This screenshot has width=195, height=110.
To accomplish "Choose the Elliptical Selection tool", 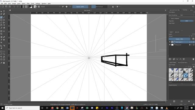I will (x=4, y=52).
